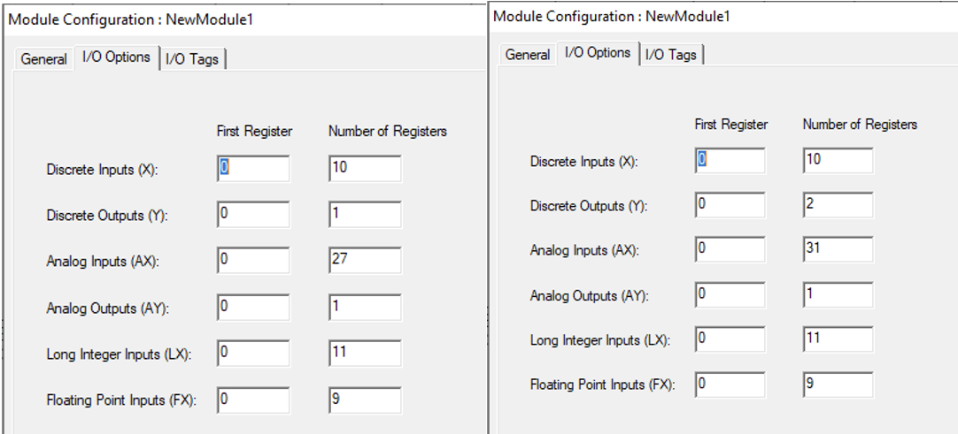
Task: Click left window Analog Outputs First Register field
Action: [x=253, y=307]
